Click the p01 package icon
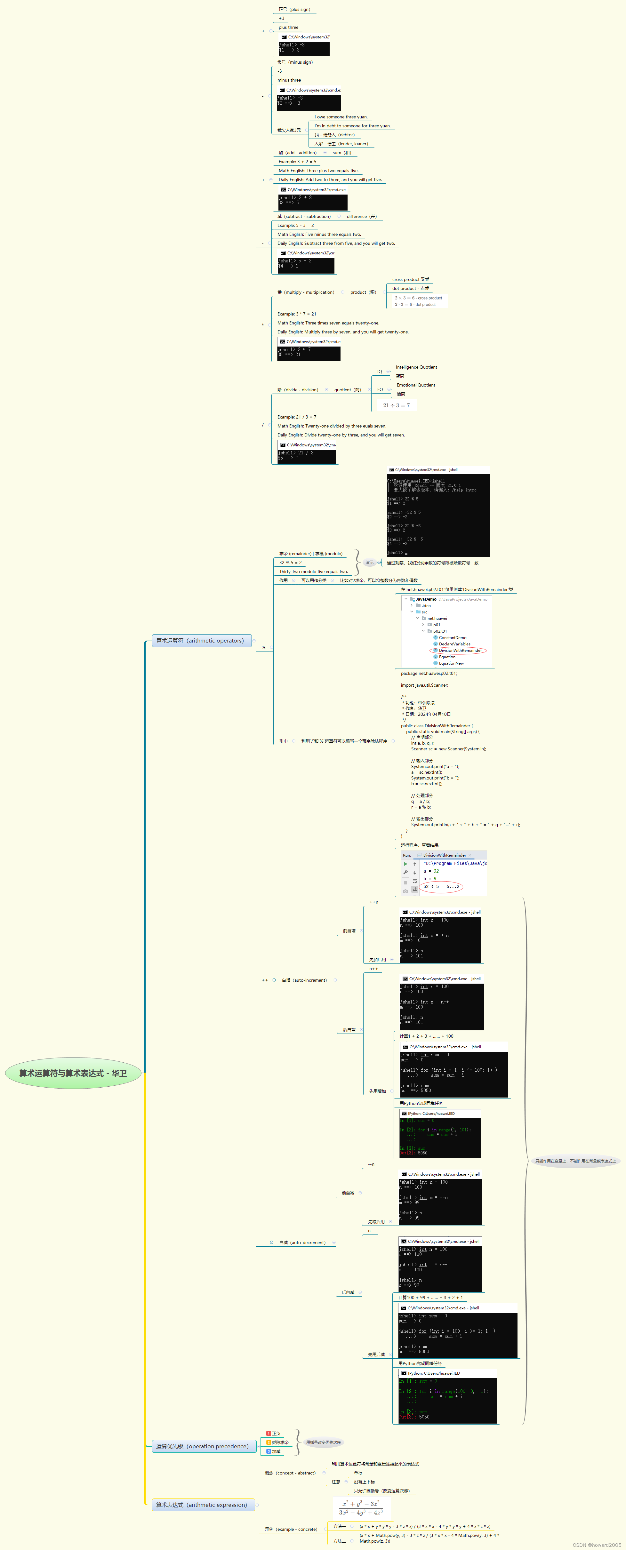Screen dimensions: 626x1550 430,625
